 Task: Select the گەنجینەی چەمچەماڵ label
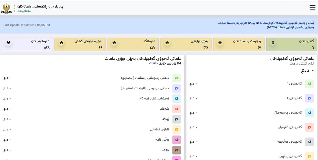pos(288,113)
